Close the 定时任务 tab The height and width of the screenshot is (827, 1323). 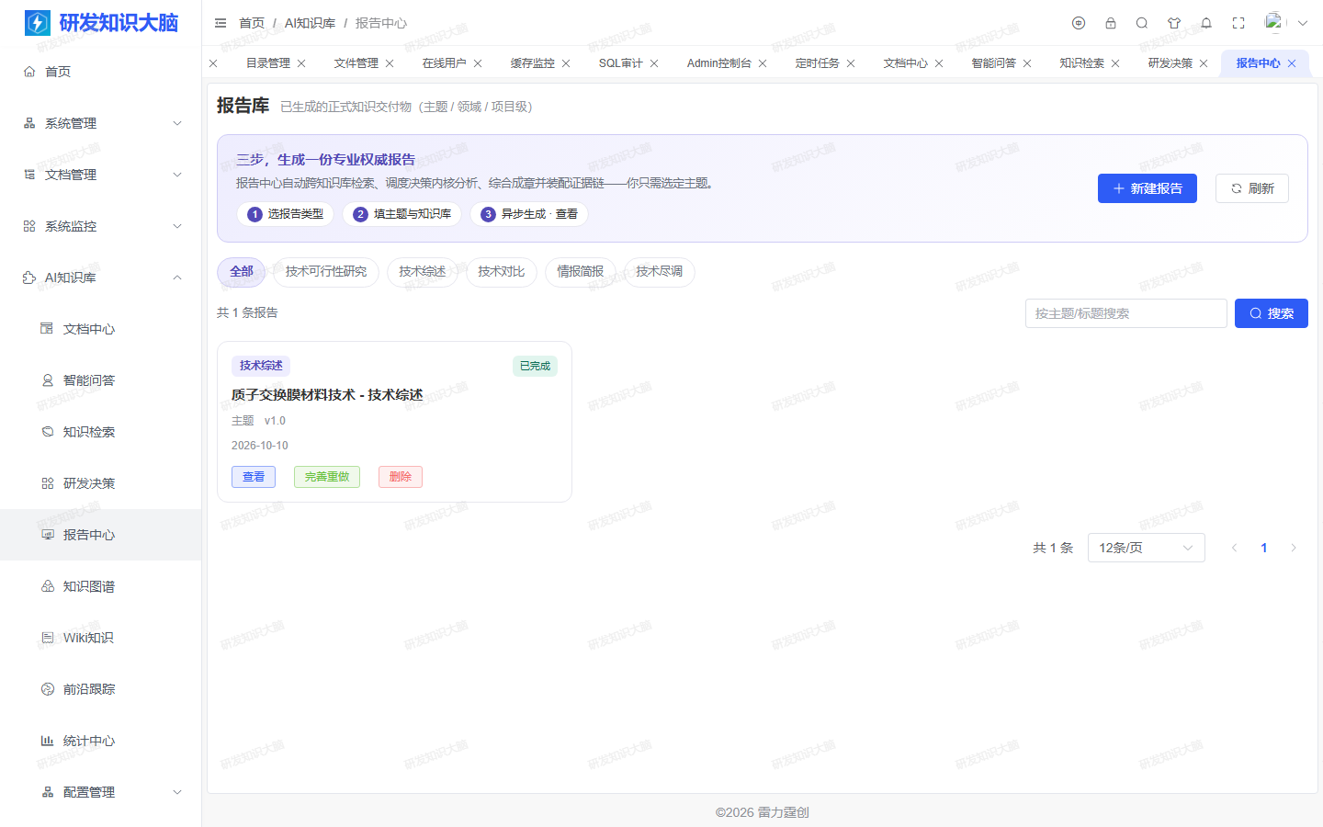pyautogui.click(x=851, y=63)
